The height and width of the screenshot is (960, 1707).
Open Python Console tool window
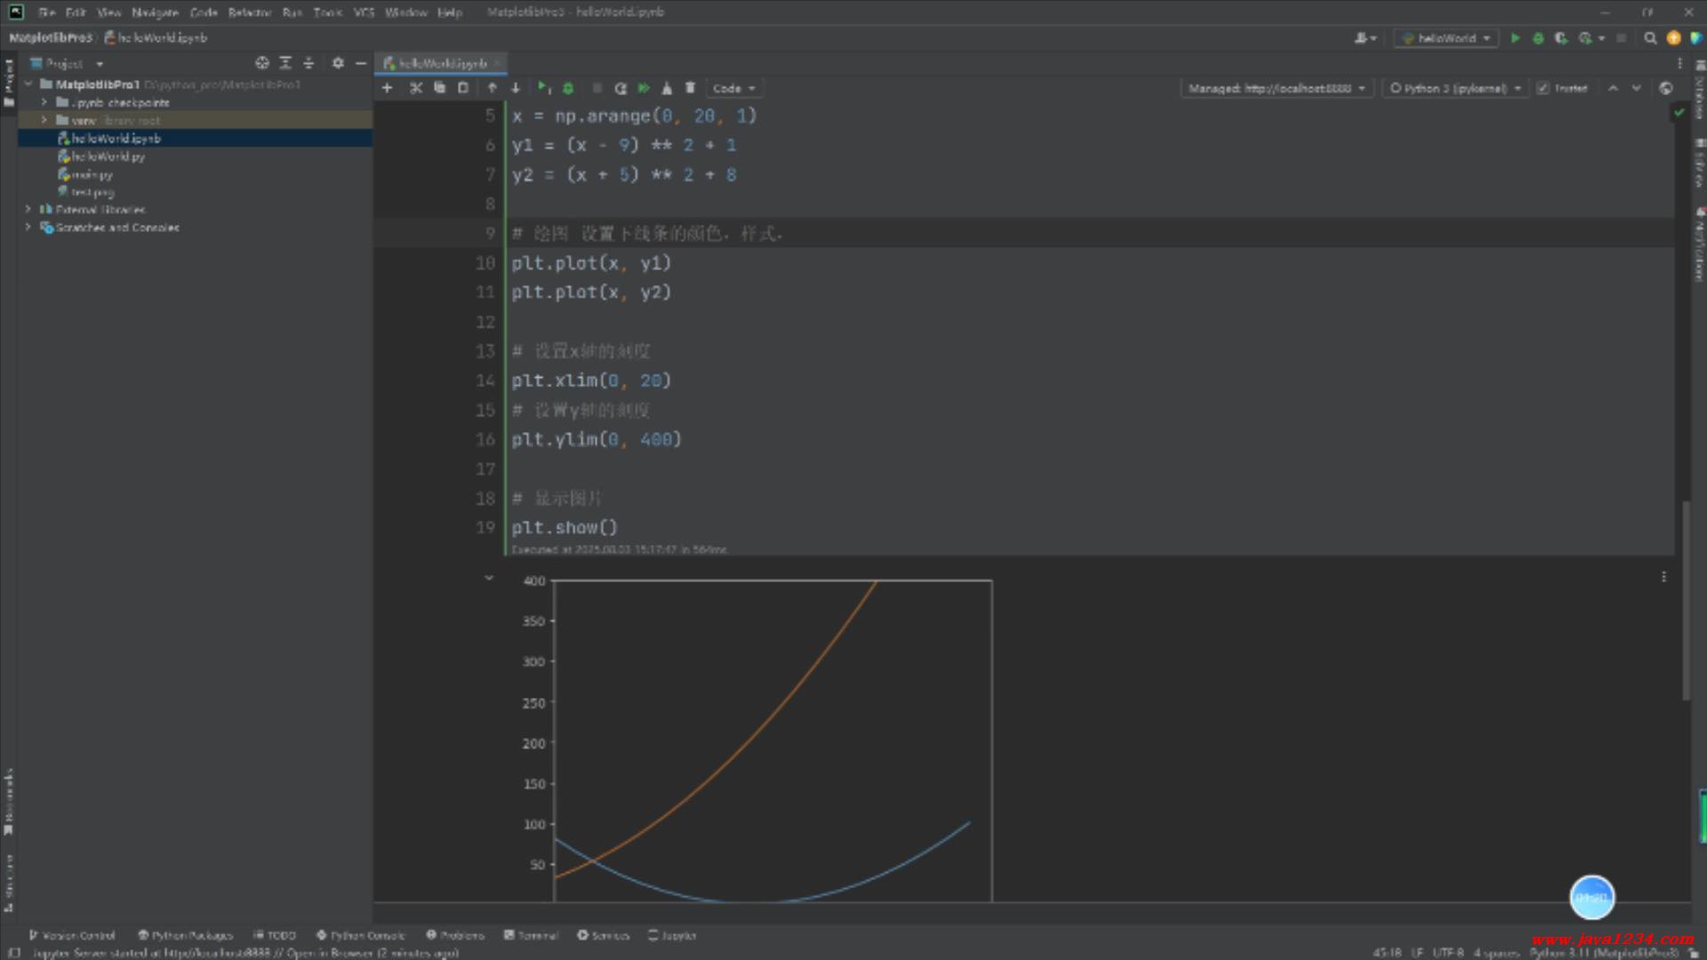(360, 935)
